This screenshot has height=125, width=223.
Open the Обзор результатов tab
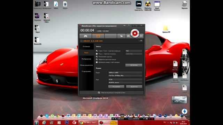click(86, 65)
